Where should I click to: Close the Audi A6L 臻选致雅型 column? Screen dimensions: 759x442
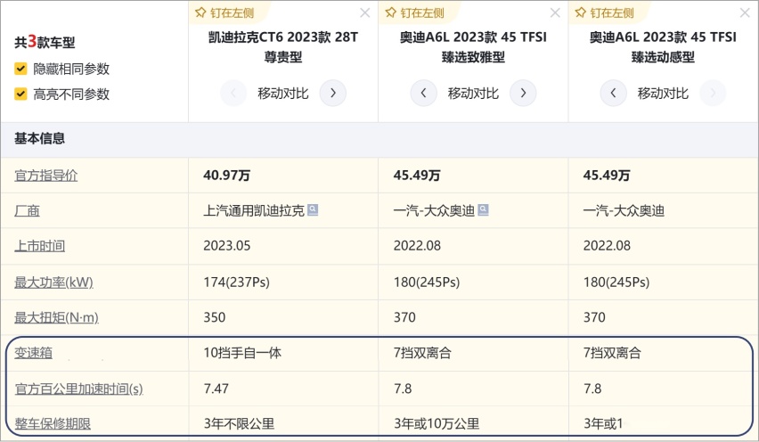(555, 13)
